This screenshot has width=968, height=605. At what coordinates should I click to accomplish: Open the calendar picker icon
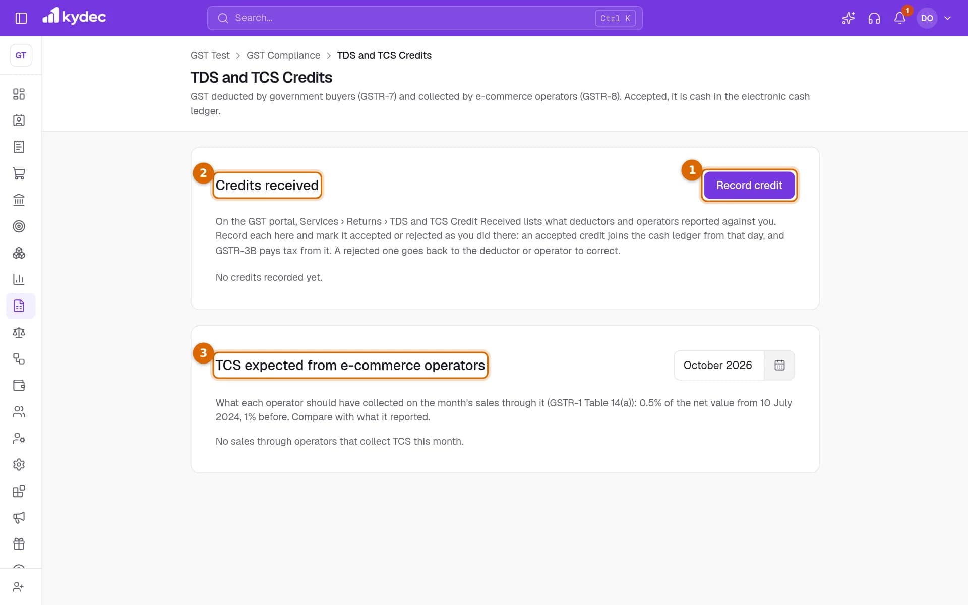779,365
